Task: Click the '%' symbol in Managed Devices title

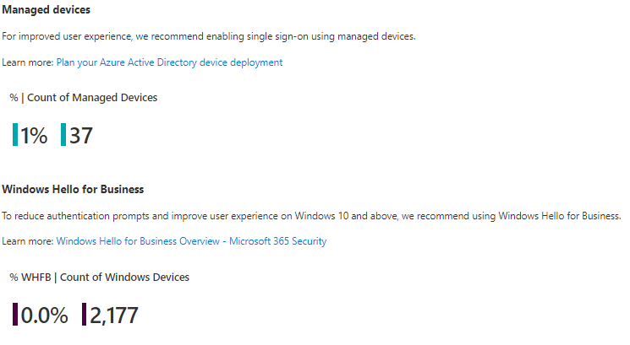Action: point(14,98)
